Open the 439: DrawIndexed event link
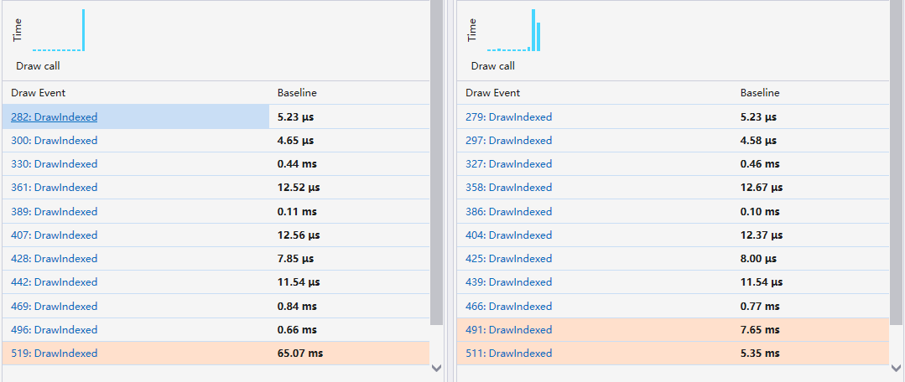 pos(509,282)
